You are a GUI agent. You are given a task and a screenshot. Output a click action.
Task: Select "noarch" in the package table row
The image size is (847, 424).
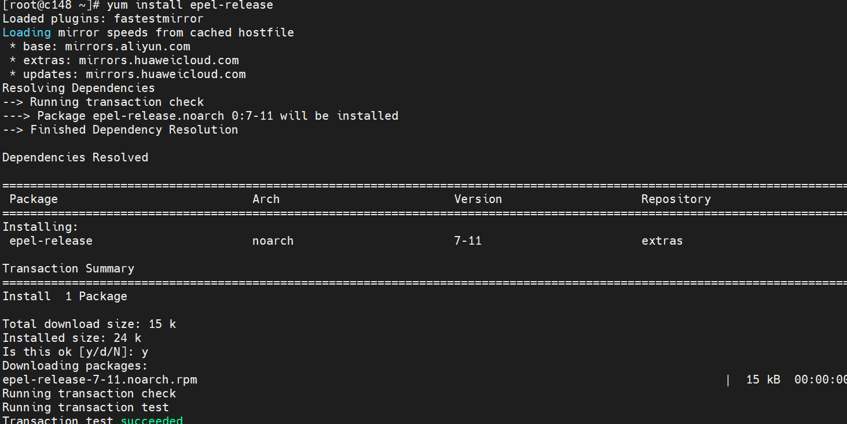(273, 241)
